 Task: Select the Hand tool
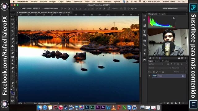pos(12,83)
